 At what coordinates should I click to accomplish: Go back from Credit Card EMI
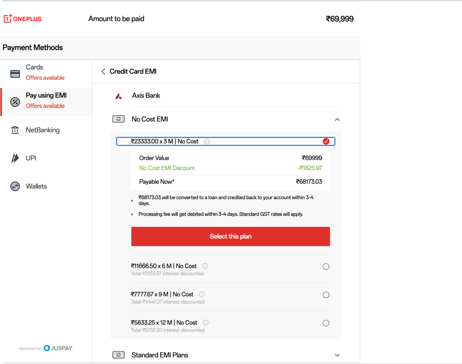pos(103,72)
